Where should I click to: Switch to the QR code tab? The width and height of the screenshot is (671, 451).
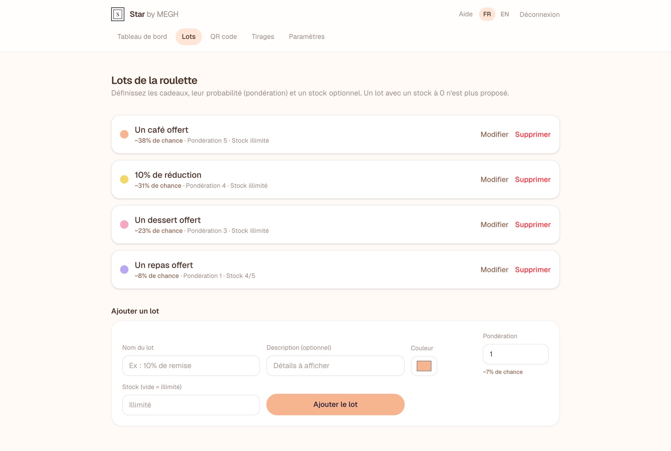click(x=224, y=36)
